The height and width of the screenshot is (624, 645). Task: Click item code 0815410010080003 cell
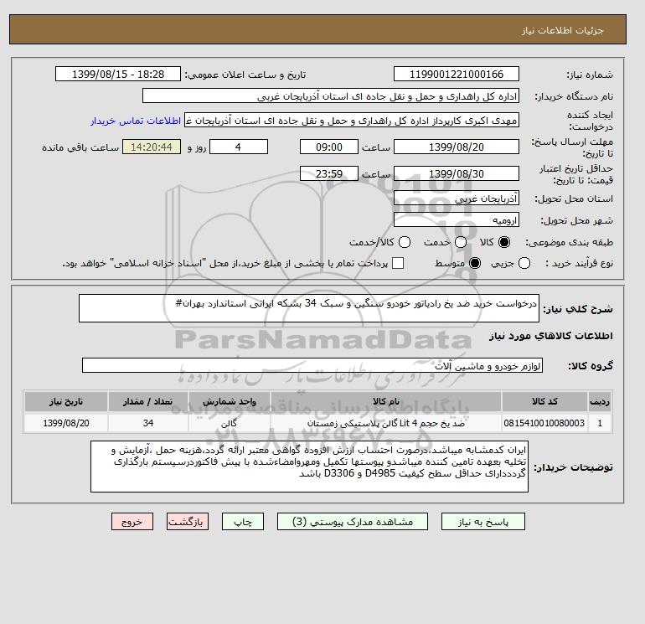click(x=544, y=423)
